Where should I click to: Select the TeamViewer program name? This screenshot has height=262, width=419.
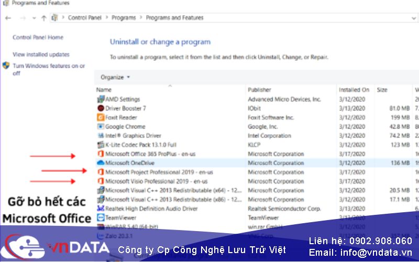coord(120,217)
